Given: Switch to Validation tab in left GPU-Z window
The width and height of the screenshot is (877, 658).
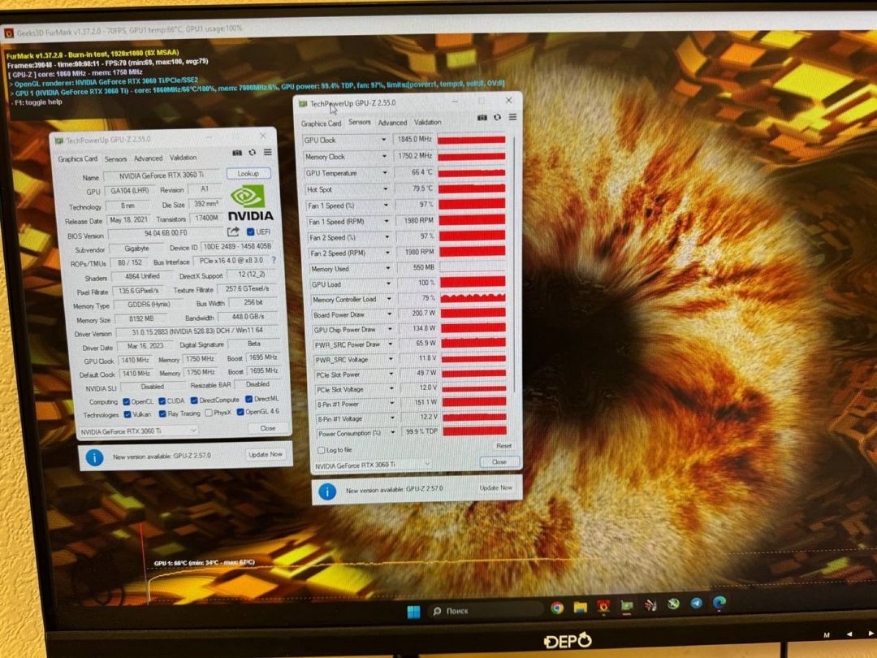Looking at the screenshot, I should coord(183,158).
